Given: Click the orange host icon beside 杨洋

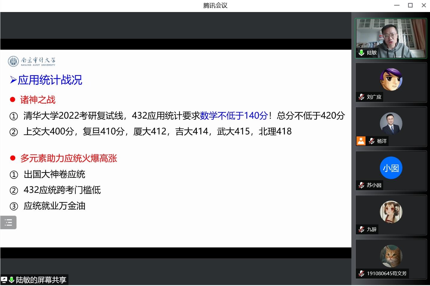Looking at the screenshot, I should 361,141.
